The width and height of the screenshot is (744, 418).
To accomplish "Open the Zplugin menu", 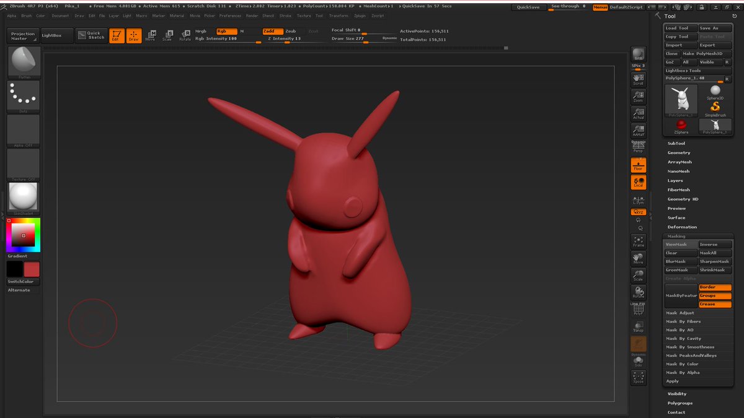I will coord(360,15).
